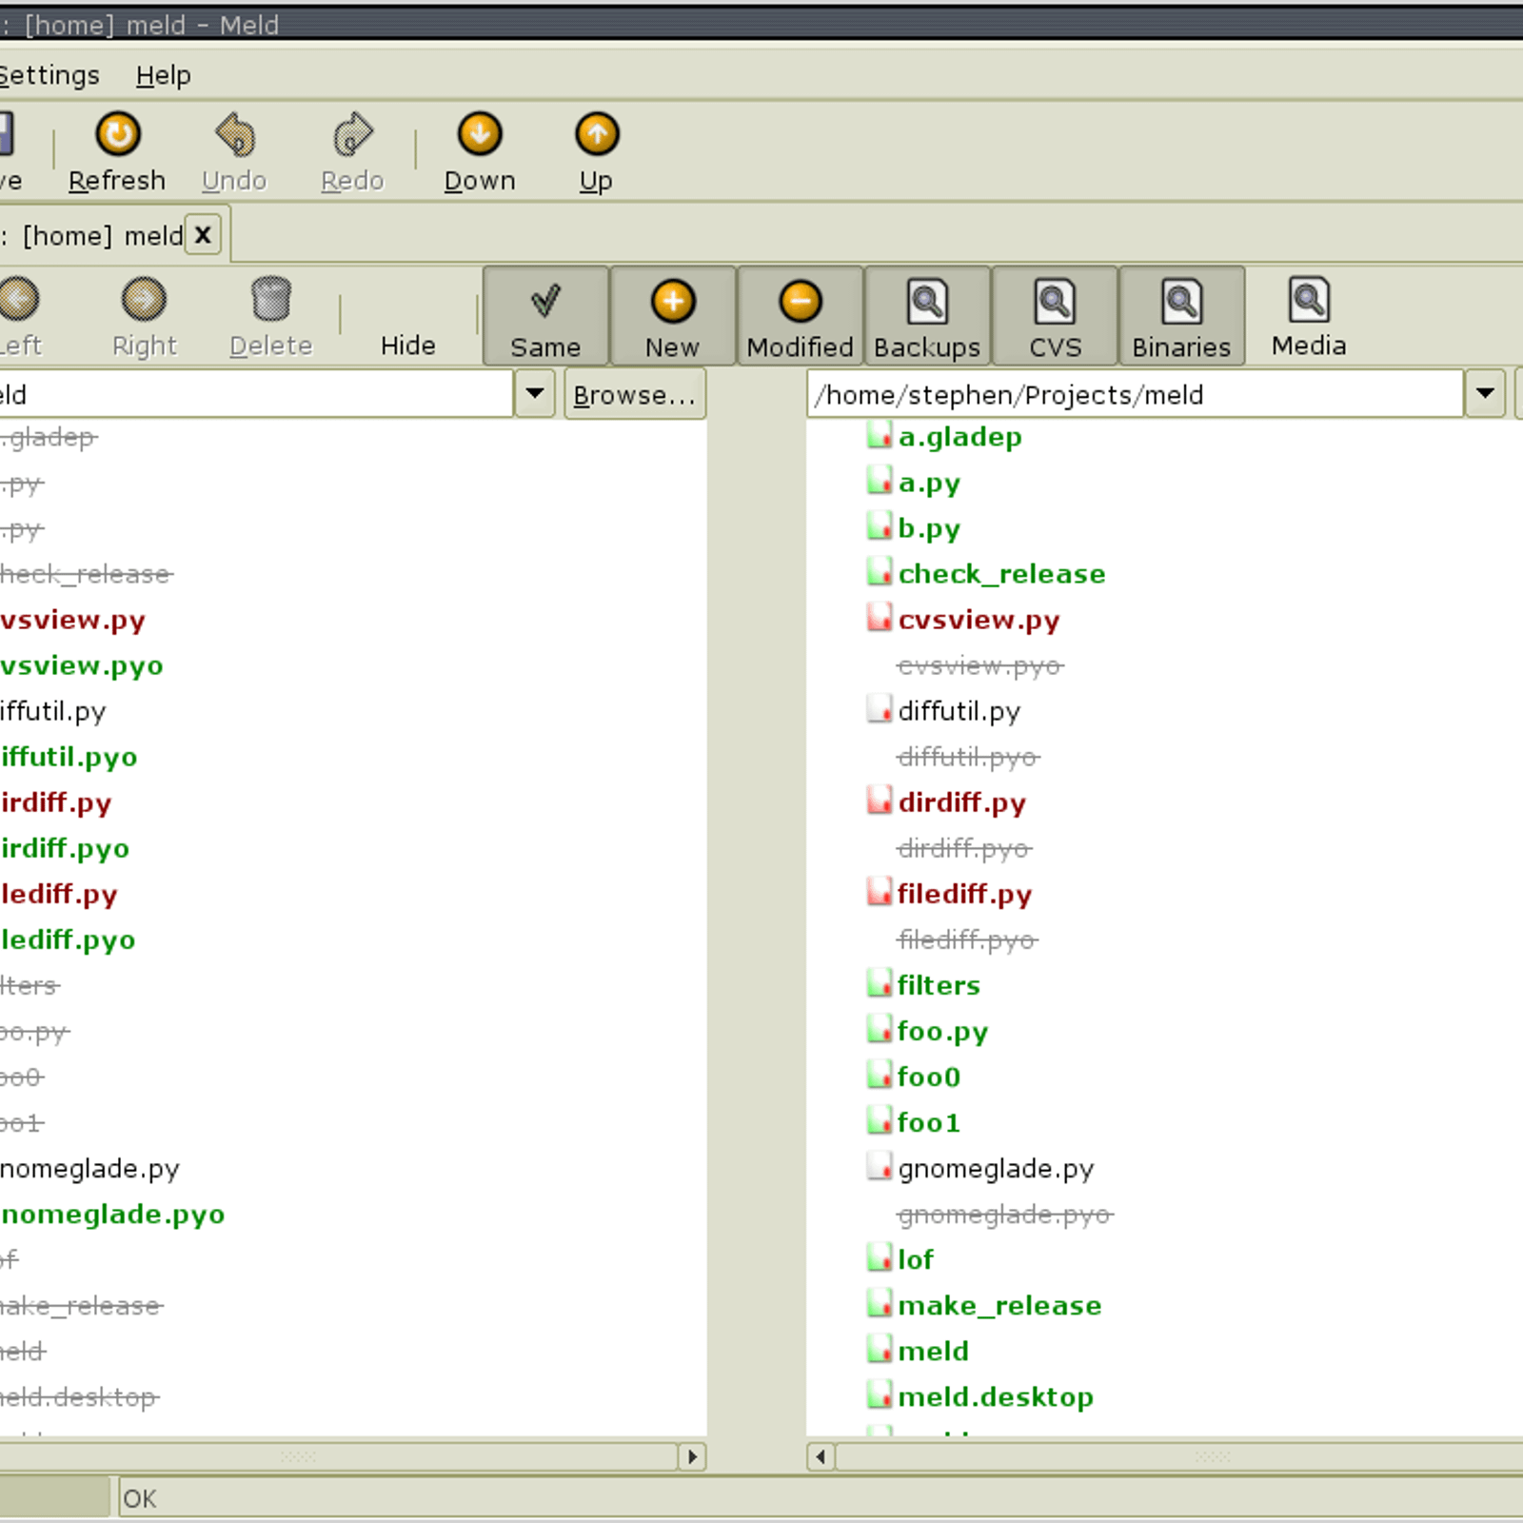Click the right pane cvsview.py file icon
1523x1523 pixels.
[x=880, y=618]
